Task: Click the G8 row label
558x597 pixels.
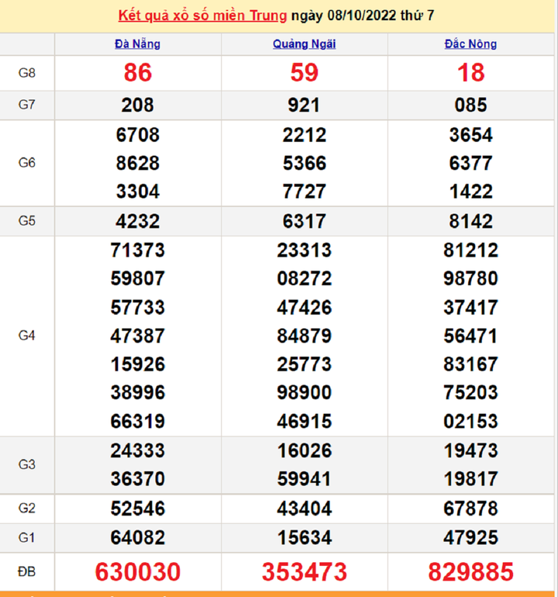Action: coord(27,74)
